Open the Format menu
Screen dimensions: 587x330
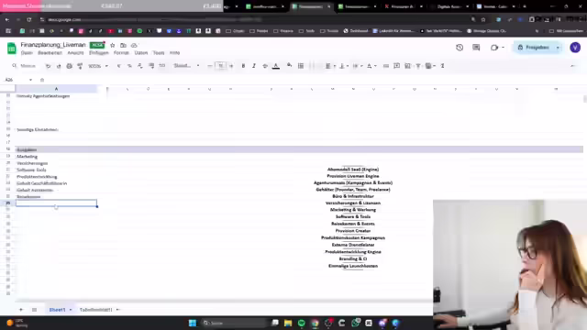(121, 53)
